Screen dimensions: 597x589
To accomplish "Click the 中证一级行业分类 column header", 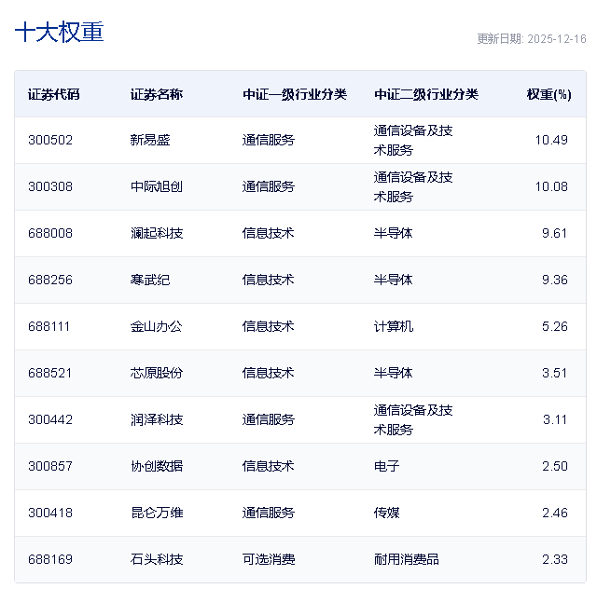I will click(x=295, y=94).
